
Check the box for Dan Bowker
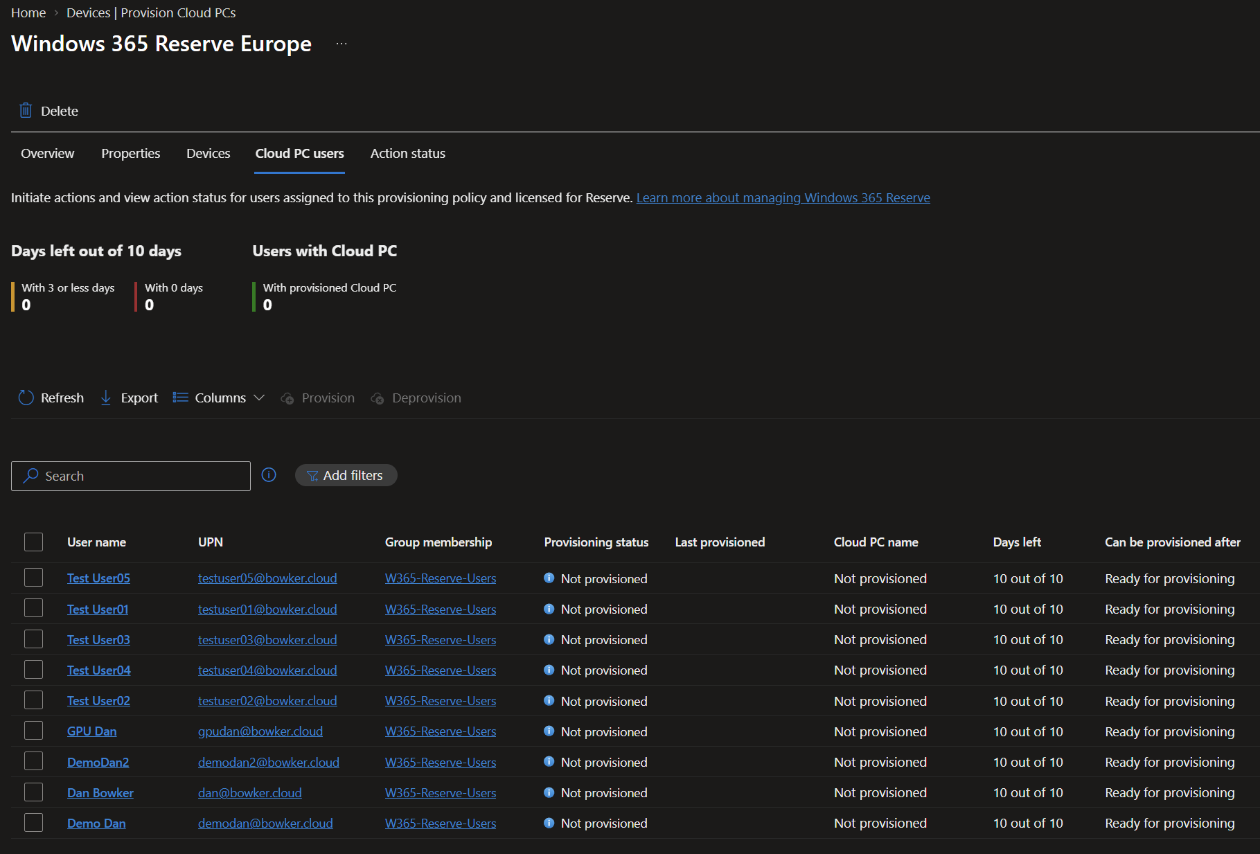tap(33, 792)
